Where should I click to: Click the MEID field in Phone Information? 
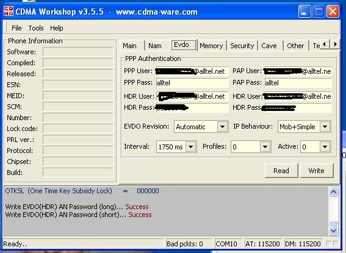coord(78,96)
